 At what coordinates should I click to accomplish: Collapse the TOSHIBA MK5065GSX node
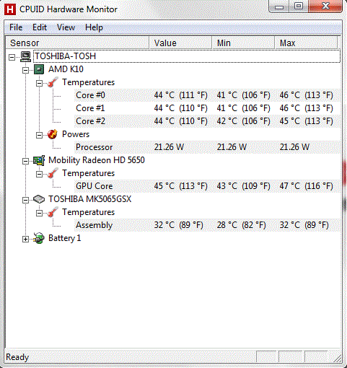[25, 200]
